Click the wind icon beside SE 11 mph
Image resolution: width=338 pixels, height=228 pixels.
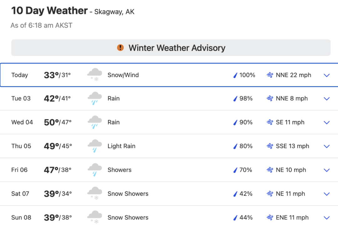270,122
